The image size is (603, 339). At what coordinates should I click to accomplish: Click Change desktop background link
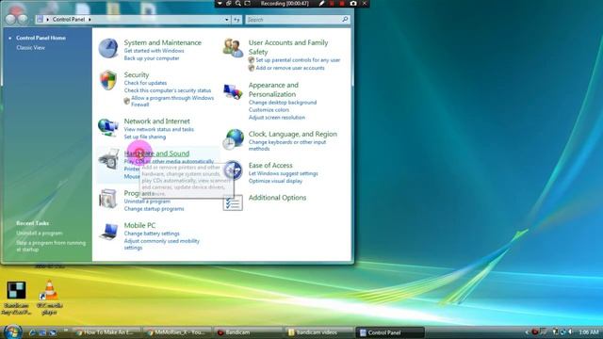(283, 103)
